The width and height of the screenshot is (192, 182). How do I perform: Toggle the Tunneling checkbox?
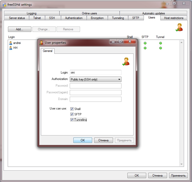72,120
